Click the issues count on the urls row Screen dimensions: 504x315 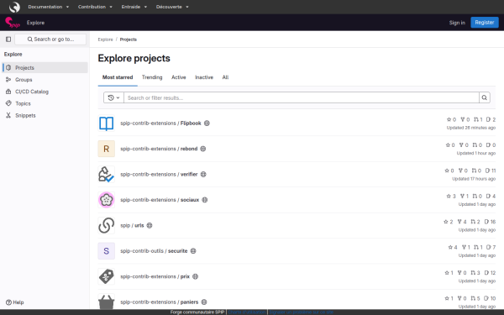click(490, 222)
